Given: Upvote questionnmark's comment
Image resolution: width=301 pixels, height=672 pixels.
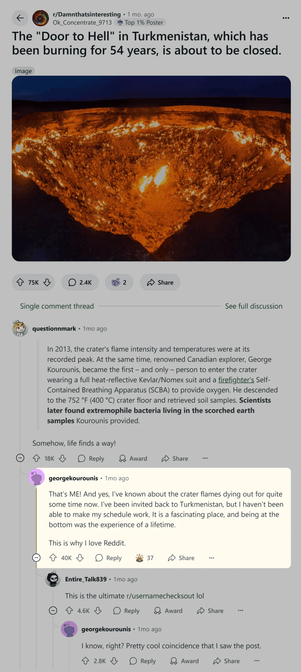Looking at the screenshot, I should point(36,458).
